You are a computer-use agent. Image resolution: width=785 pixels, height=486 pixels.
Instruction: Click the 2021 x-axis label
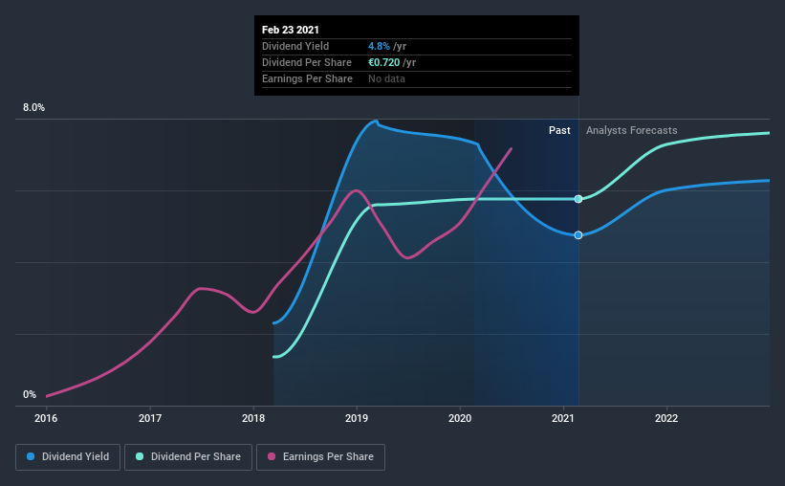563,418
